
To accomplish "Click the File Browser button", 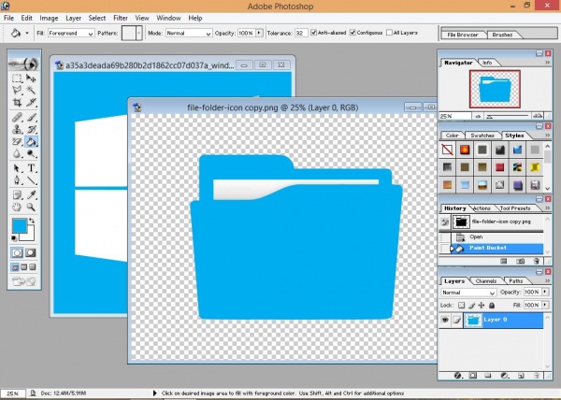I will 463,34.
